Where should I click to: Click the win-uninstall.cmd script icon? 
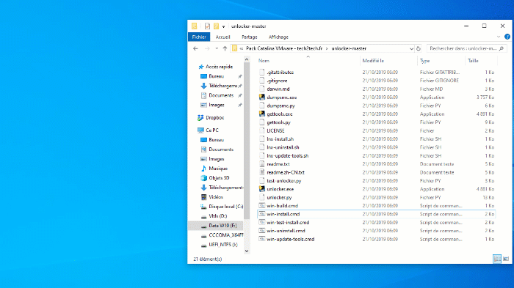pos(261,231)
